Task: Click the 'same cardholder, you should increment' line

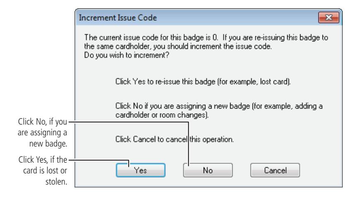Action: (178, 46)
